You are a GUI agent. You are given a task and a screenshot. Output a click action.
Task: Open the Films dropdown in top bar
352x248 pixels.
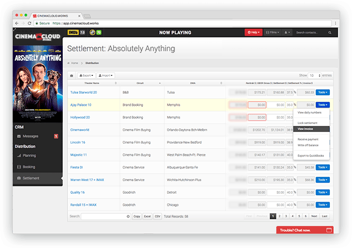(x=272, y=33)
